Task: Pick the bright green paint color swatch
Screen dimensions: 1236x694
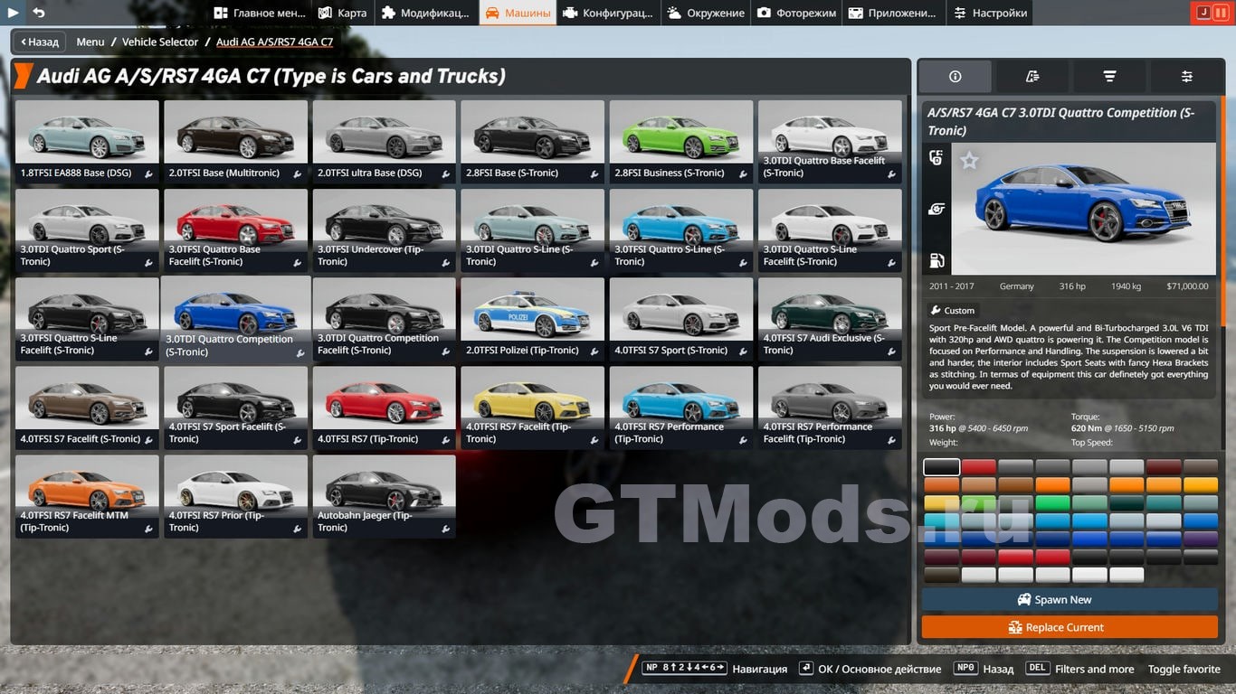Action: coord(1052,503)
